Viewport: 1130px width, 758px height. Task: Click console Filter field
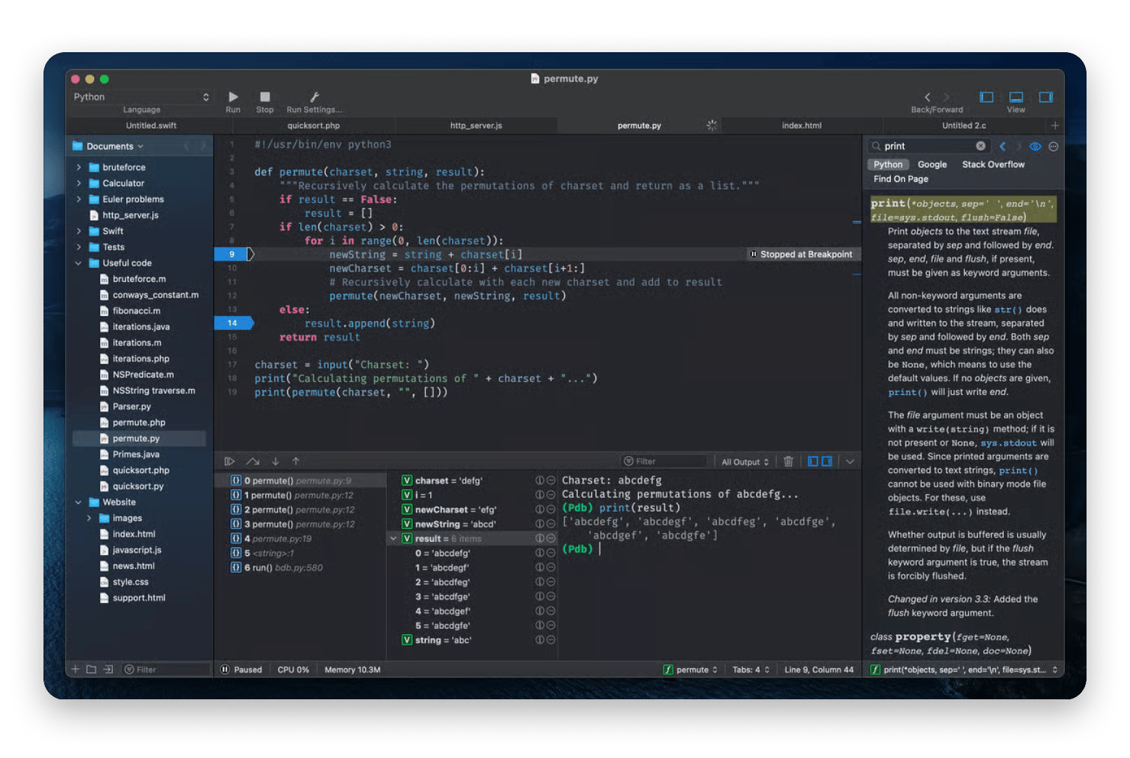[x=664, y=461]
